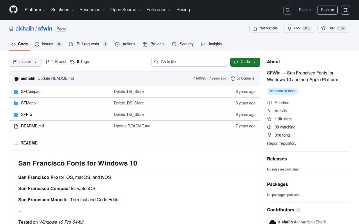Click the aishalih avatar in commit row
The image size is (359, 224).
(x=16, y=79)
